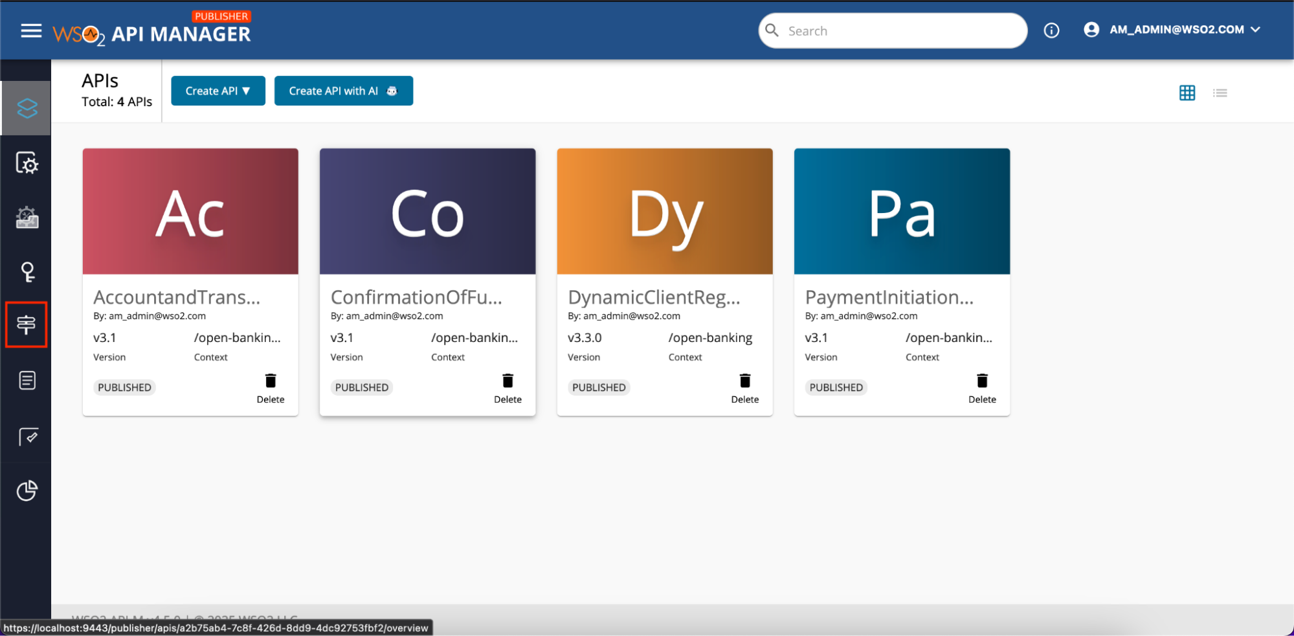1294x636 pixels.
Task: Delete the PaymentInitiation API
Action: (982, 389)
